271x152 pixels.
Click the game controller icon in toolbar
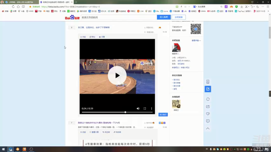(231, 6)
